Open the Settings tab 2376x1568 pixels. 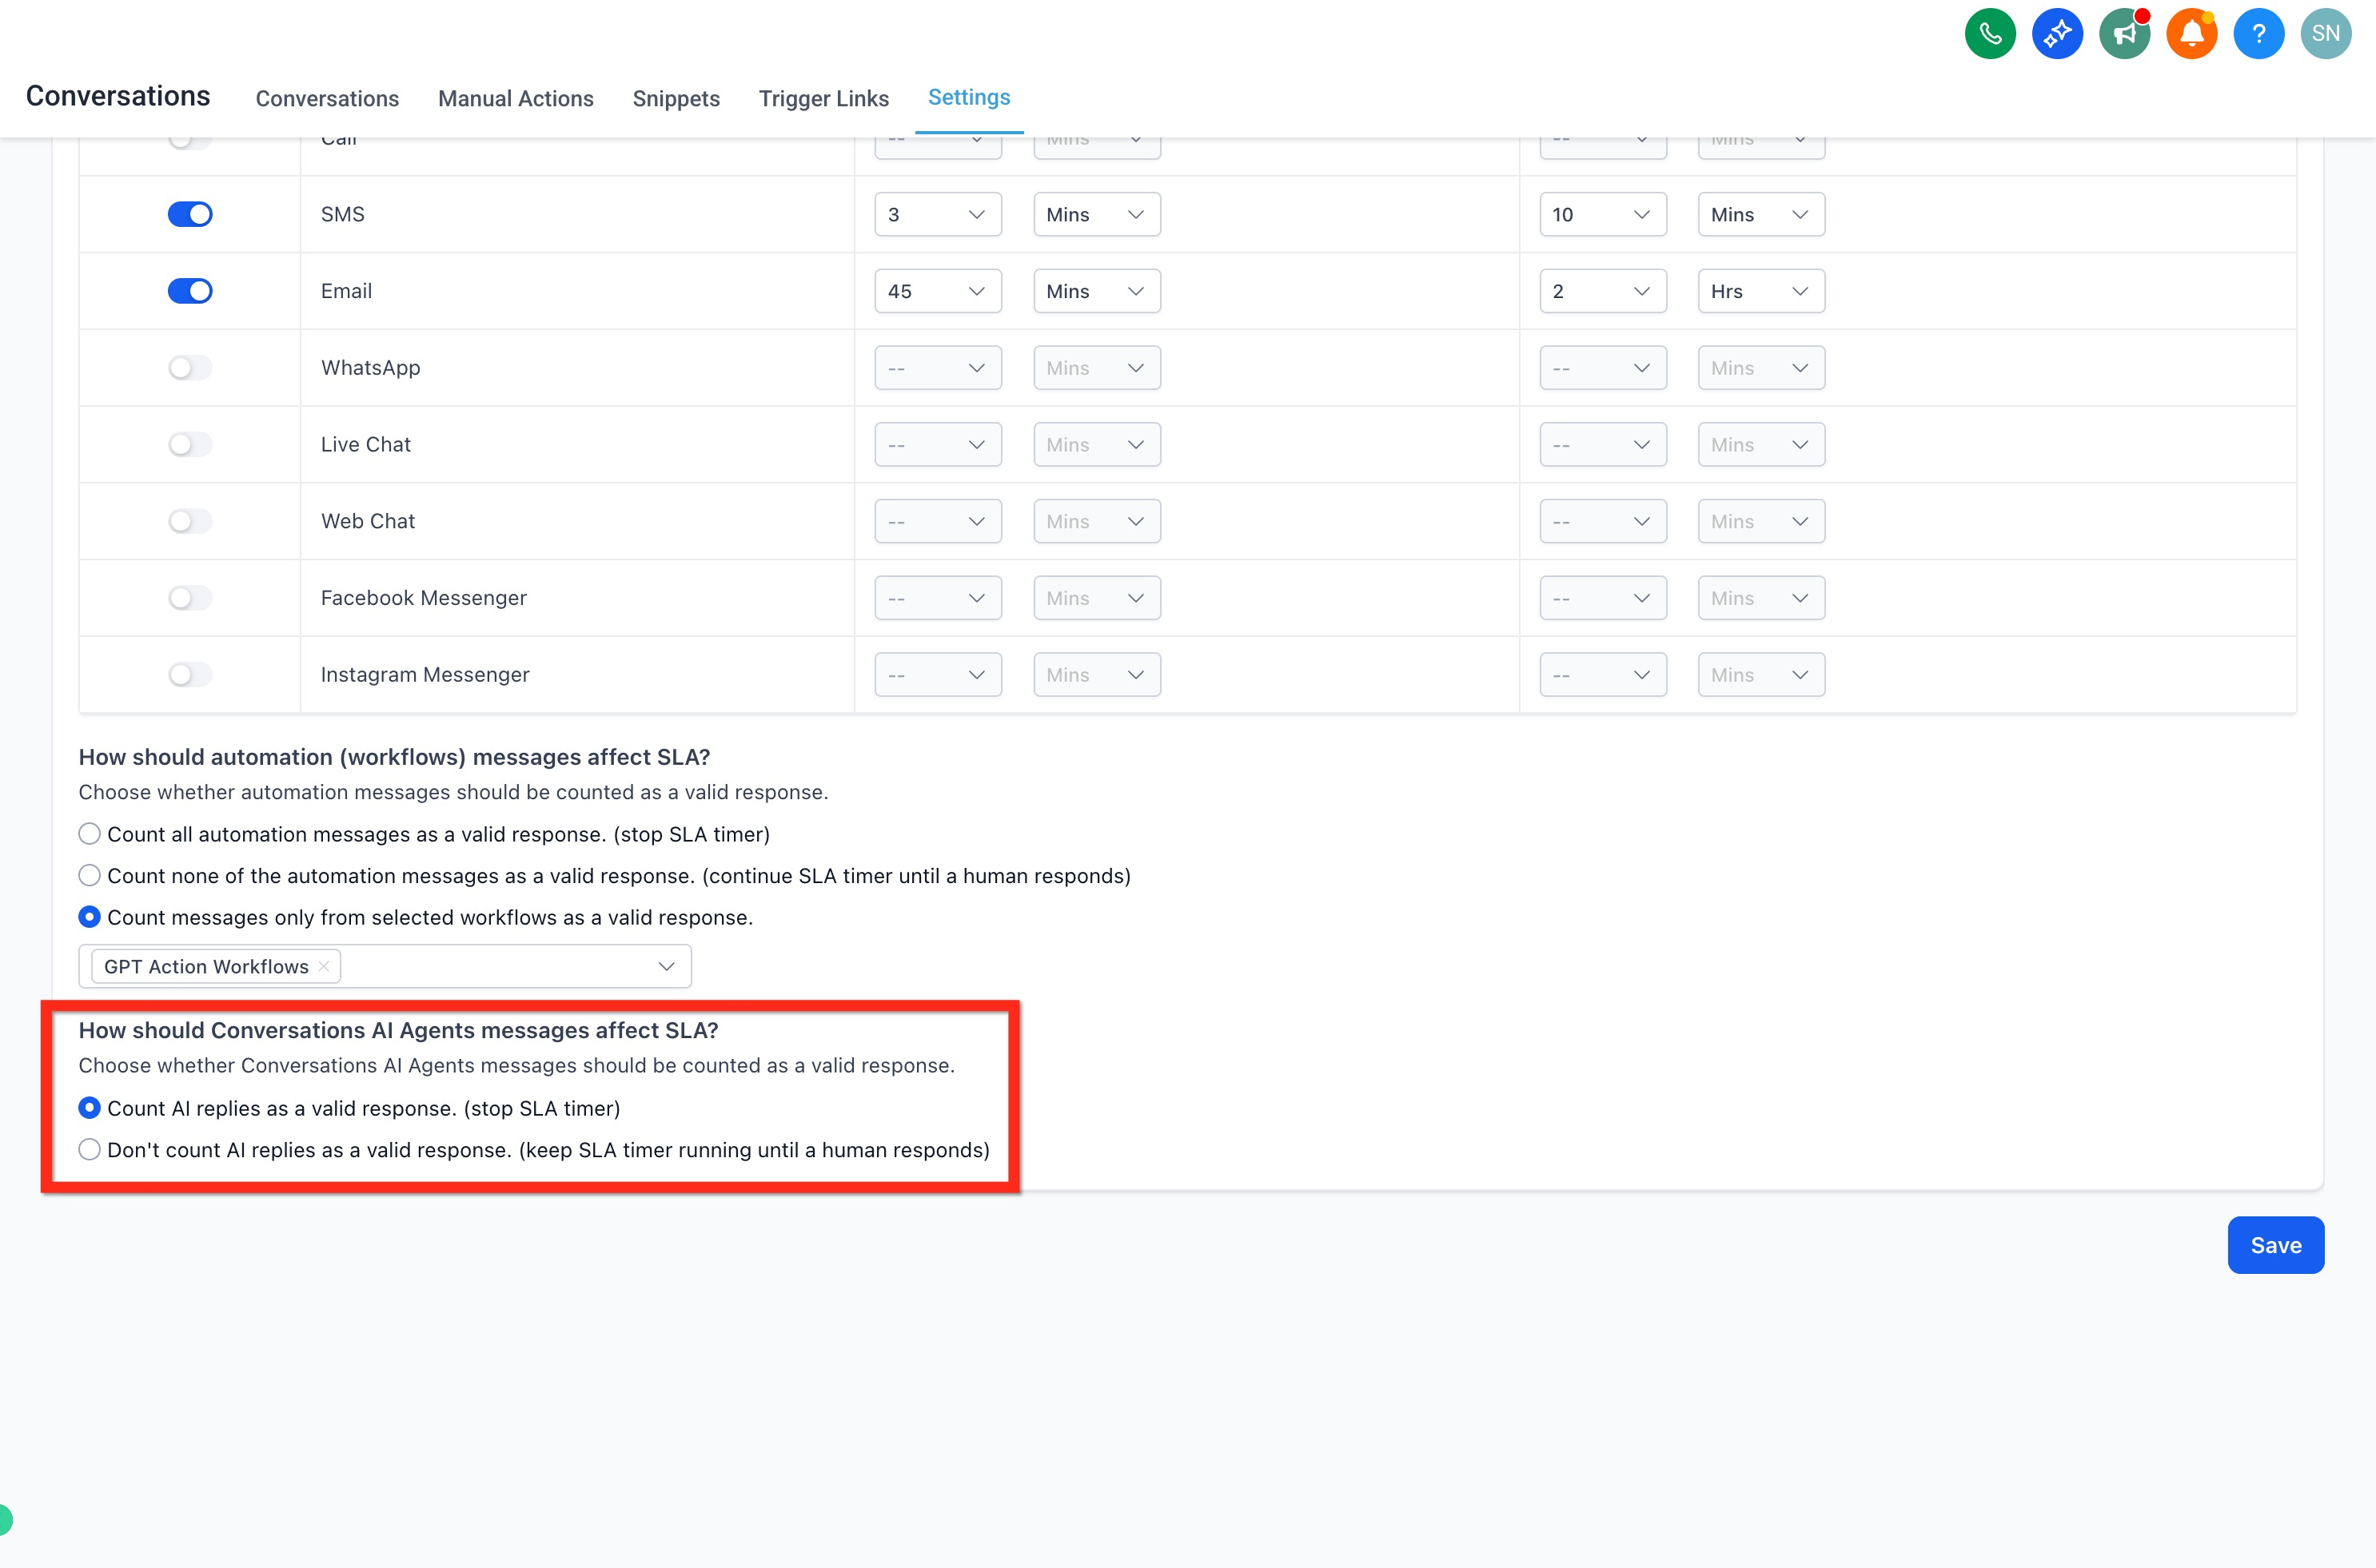pos(968,97)
